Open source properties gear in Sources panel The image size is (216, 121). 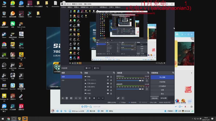pyautogui.click(x=94, y=98)
